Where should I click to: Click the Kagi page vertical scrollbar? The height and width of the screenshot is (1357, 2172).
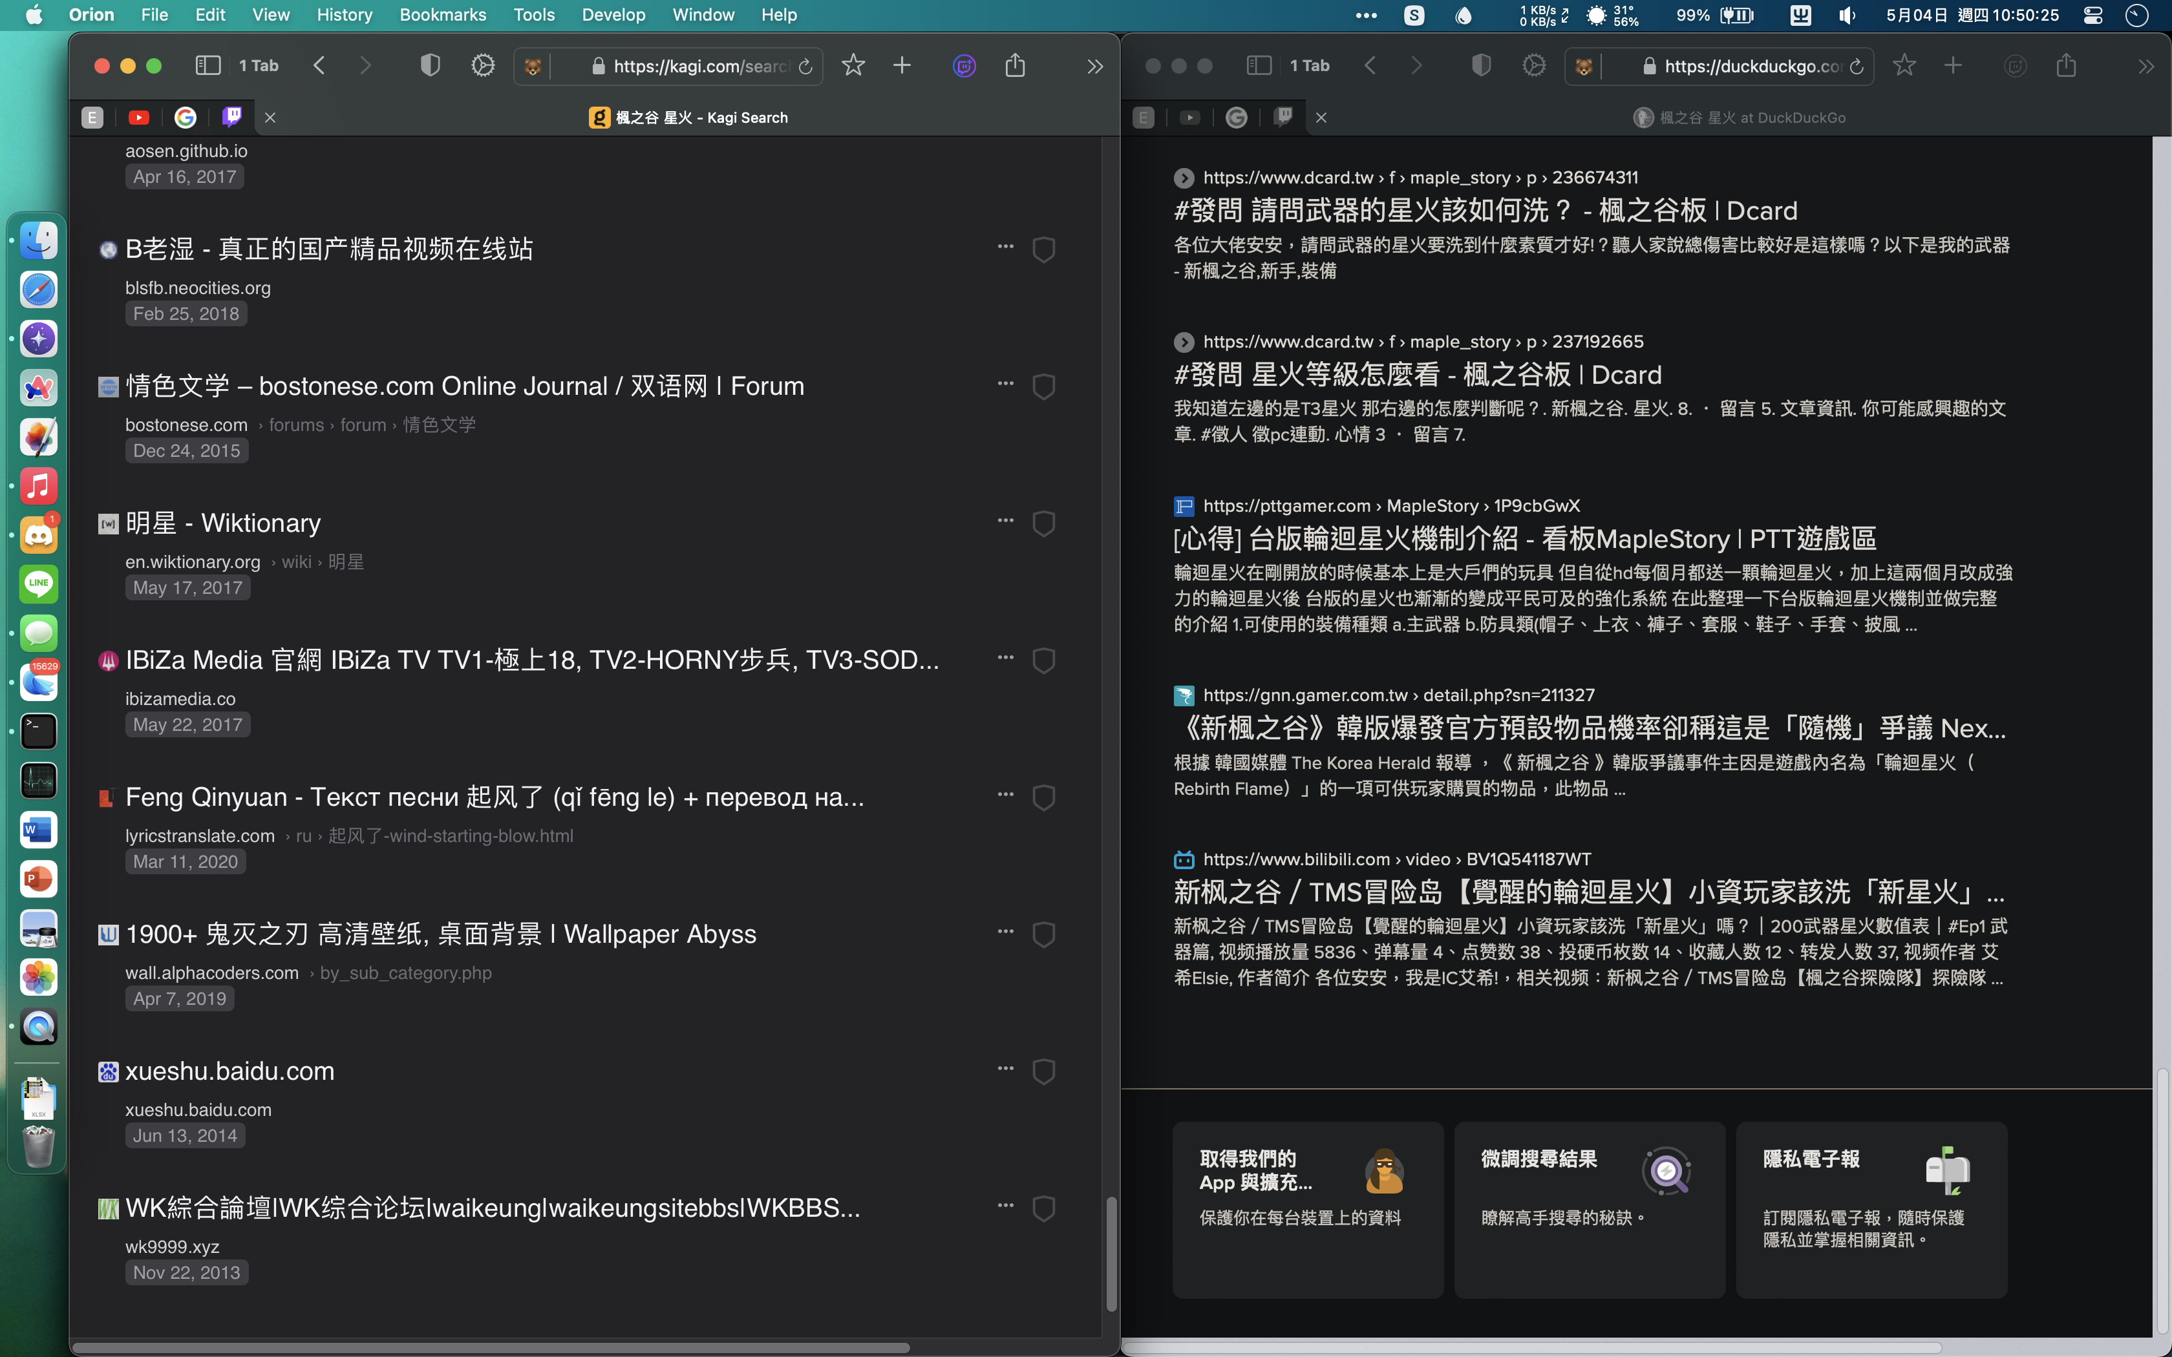click(1111, 1254)
